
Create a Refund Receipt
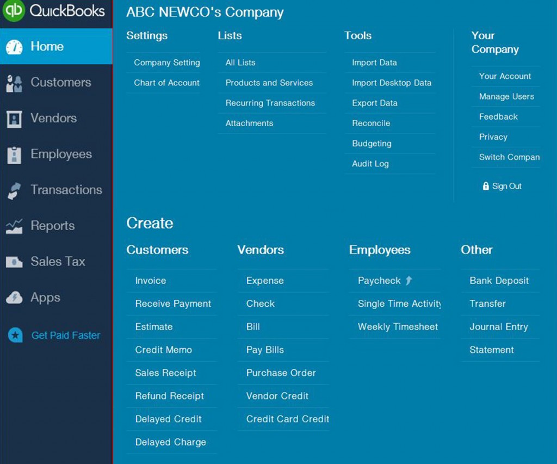(x=170, y=396)
